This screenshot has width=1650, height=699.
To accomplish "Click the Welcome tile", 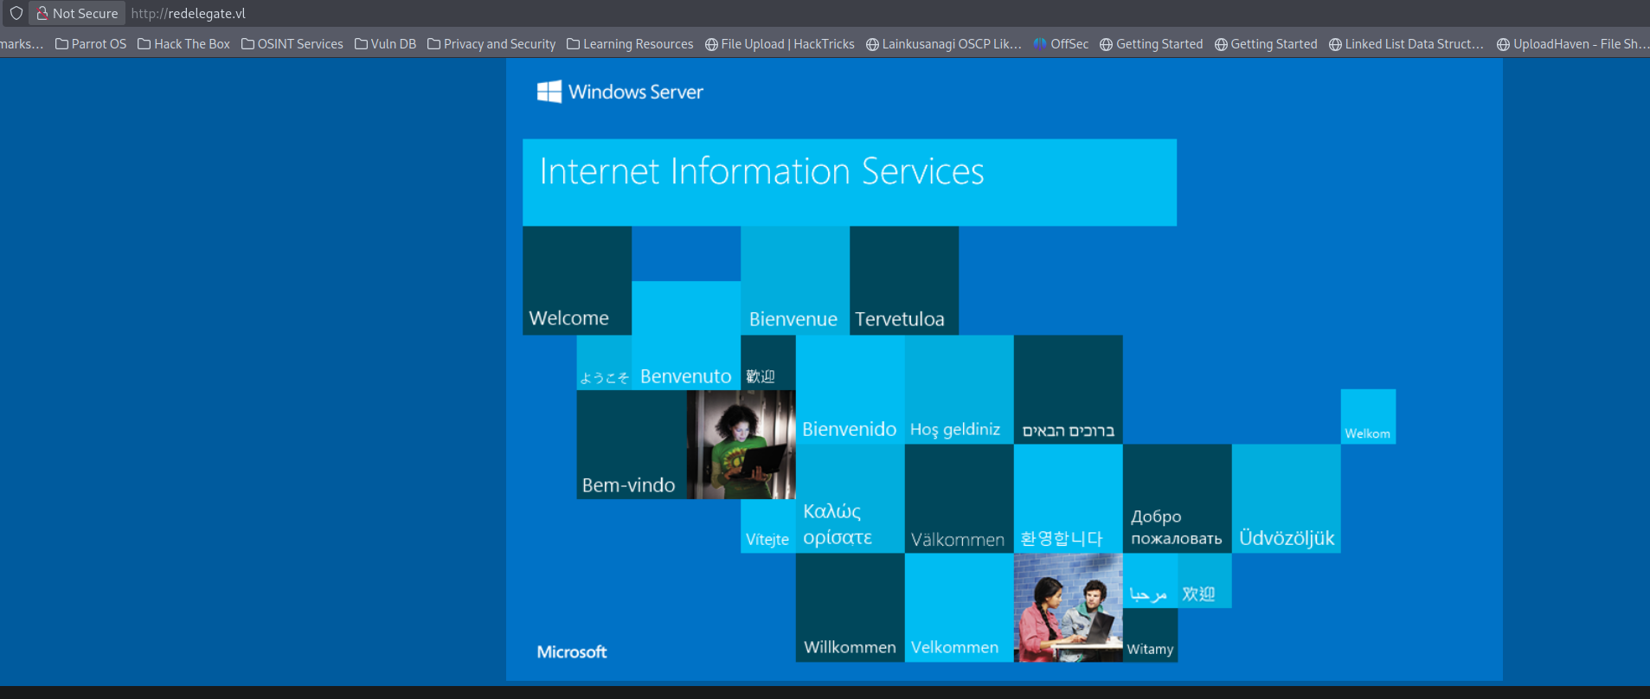I will click(x=577, y=280).
